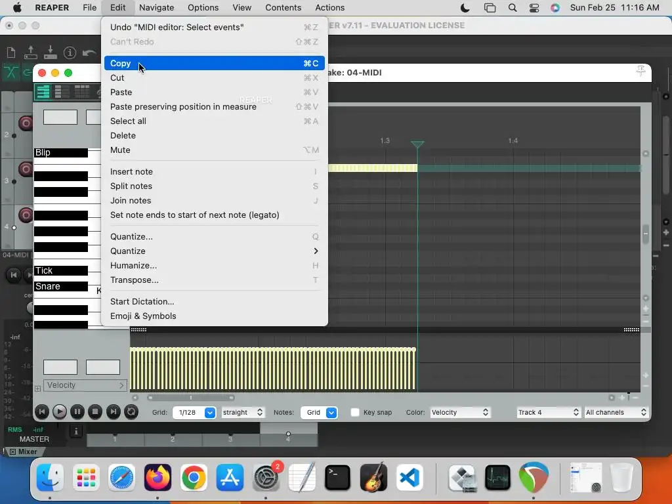Toggle record arm on track 4
This screenshot has width=672, height=504.
[26, 215]
